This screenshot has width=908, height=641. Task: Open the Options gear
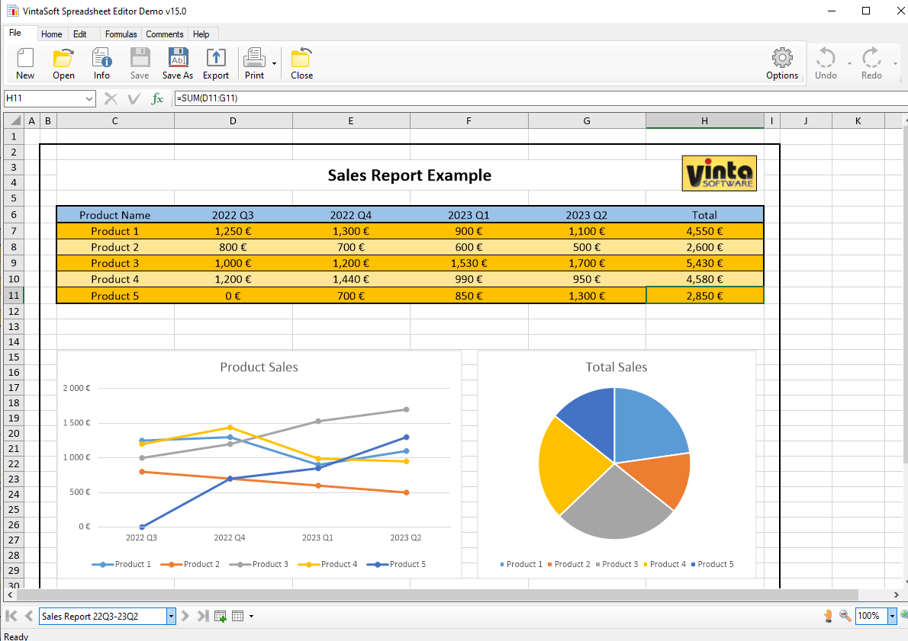tap(782, 63)
